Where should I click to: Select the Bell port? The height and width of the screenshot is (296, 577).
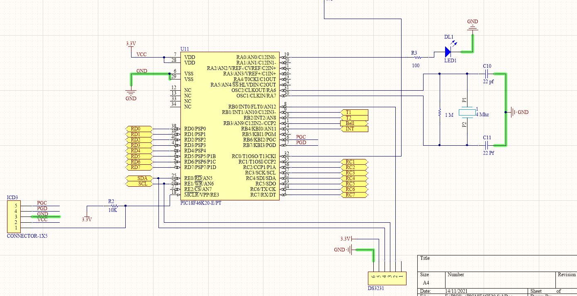click(354, 123)
